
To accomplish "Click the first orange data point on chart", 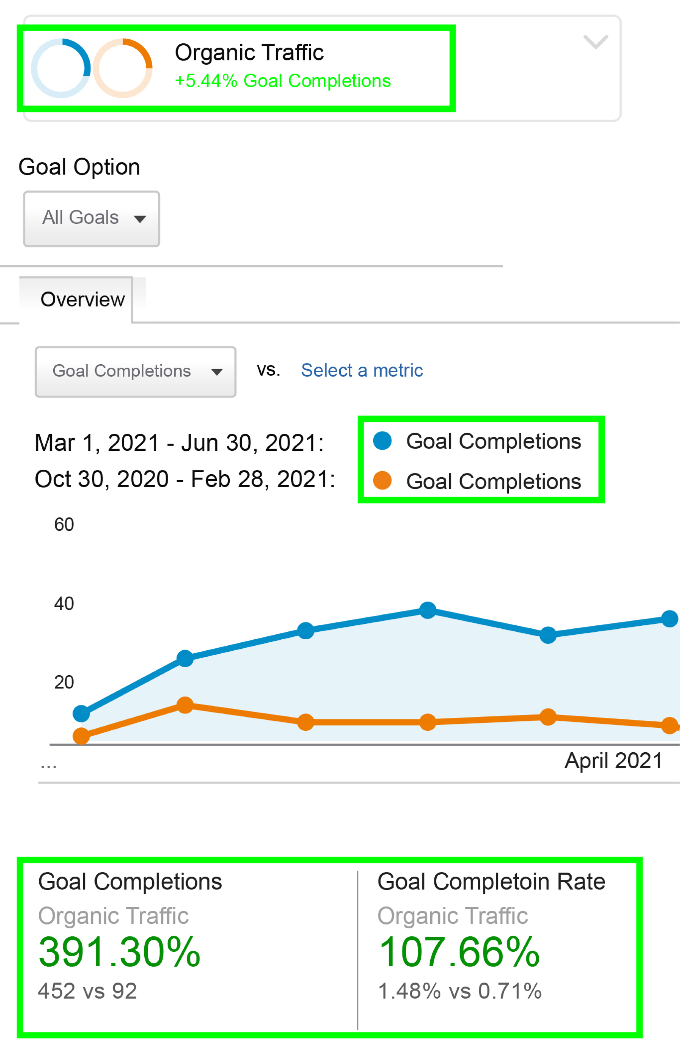I will pos(81,736).
